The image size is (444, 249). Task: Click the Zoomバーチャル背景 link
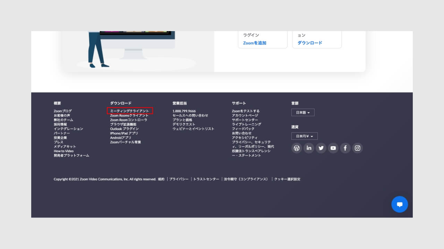126,142
